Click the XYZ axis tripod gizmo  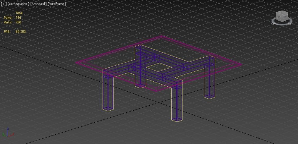pyautogui.click(x=8, y=133)
